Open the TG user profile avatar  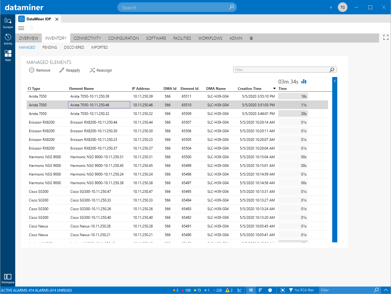click(343, 7)
